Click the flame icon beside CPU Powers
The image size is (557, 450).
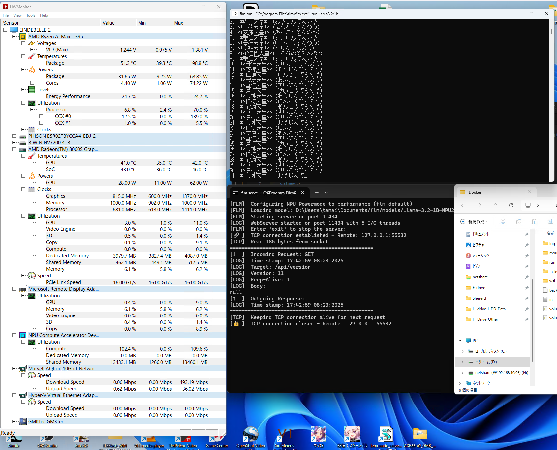click(x=32, y=70)
